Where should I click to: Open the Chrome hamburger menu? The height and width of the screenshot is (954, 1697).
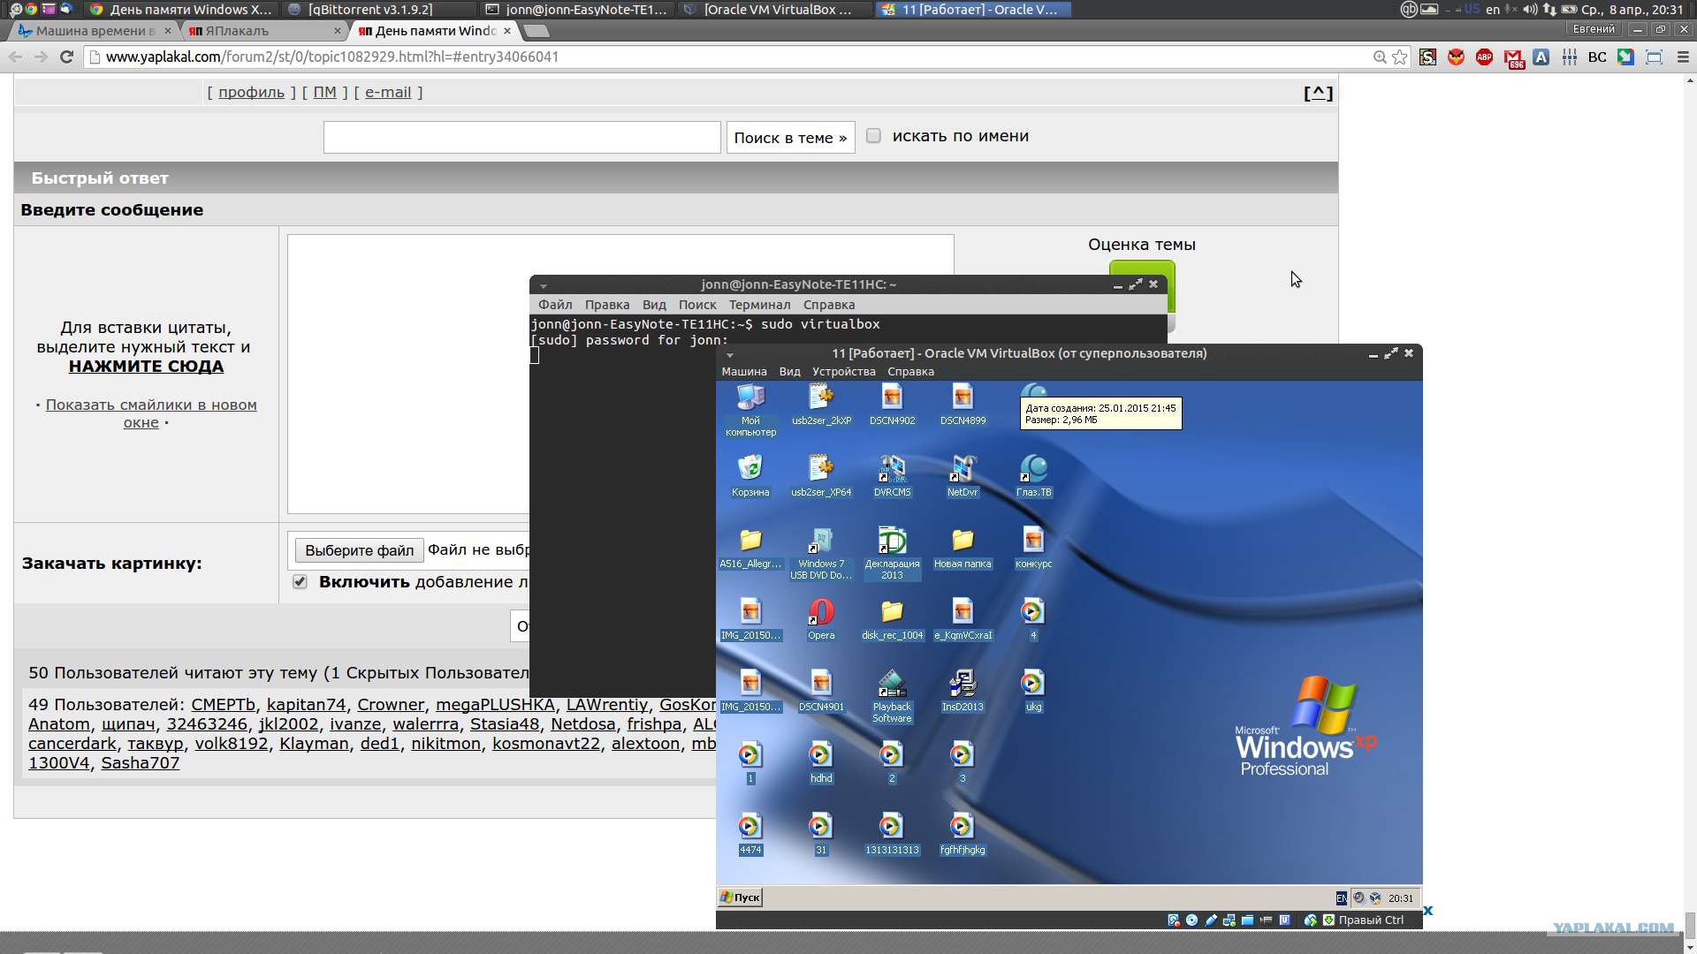pos(1683,57)
